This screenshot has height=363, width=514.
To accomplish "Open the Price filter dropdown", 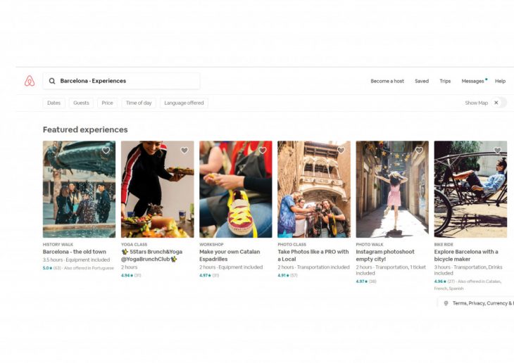I will (107, 103).
